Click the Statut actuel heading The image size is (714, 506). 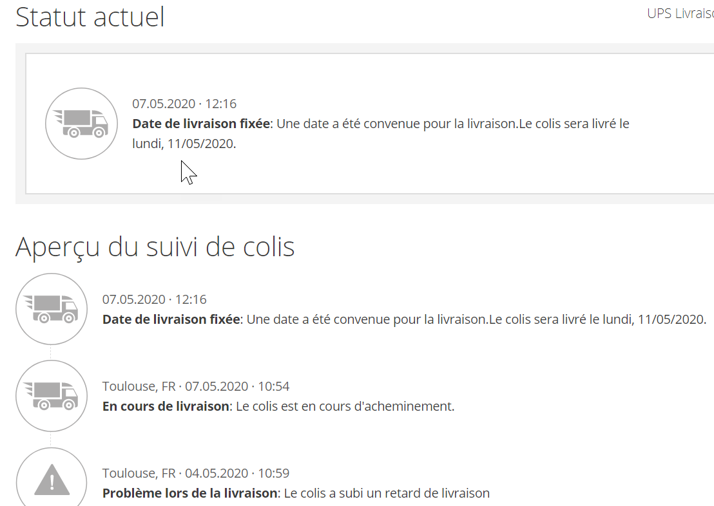point(90,17)
